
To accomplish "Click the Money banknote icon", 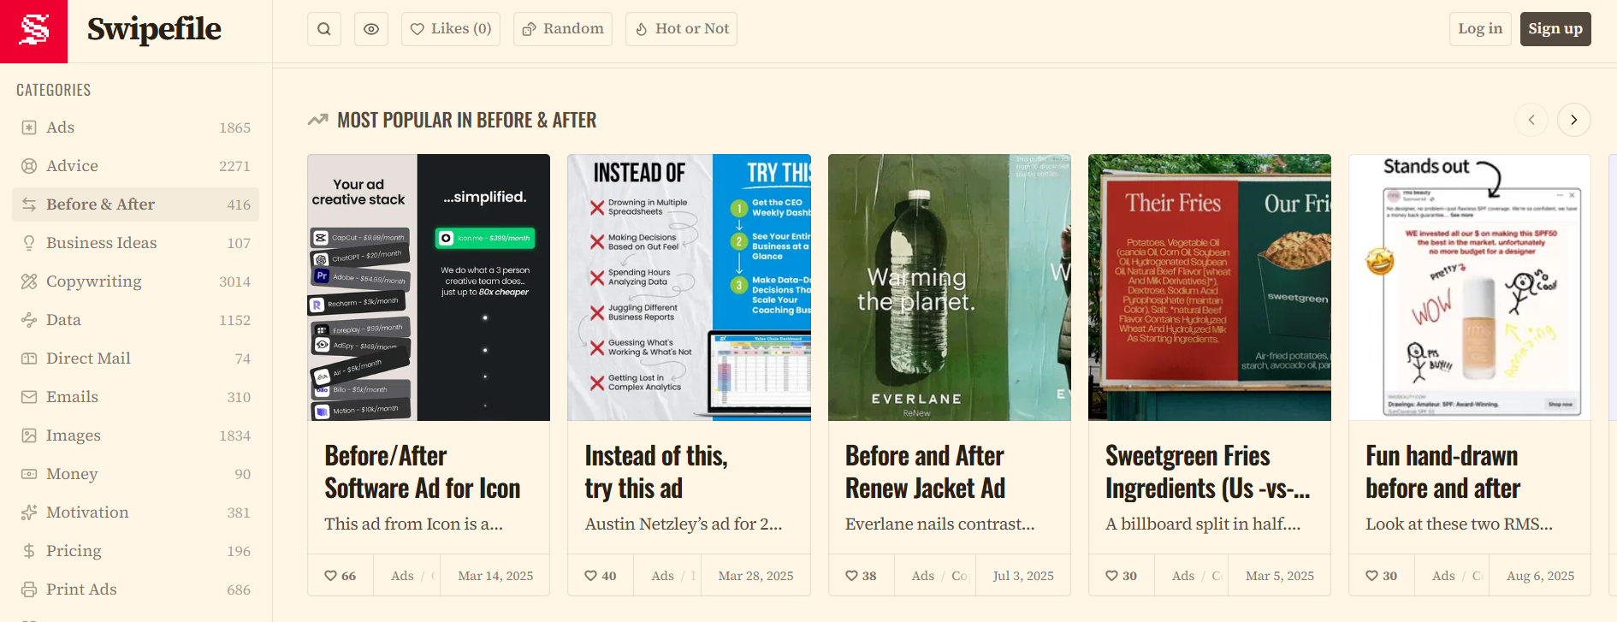I will pyautogui.click(x=29, y=474).
